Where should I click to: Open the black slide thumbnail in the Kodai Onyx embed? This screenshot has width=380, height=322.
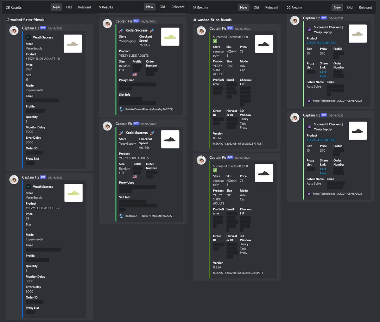coord(170,139)
